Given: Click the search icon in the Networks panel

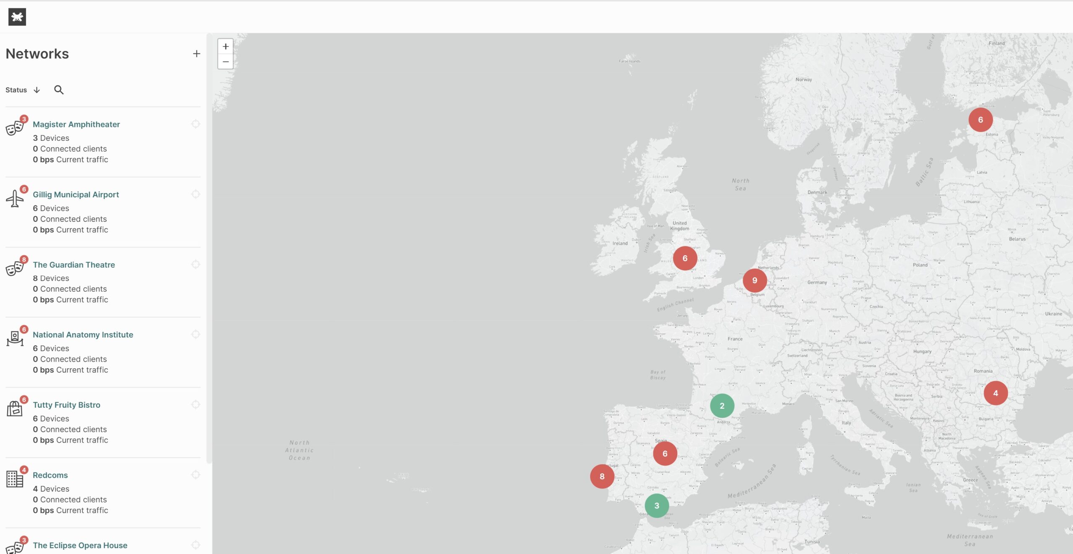Looking at the screenshot, I should point(59,91).
